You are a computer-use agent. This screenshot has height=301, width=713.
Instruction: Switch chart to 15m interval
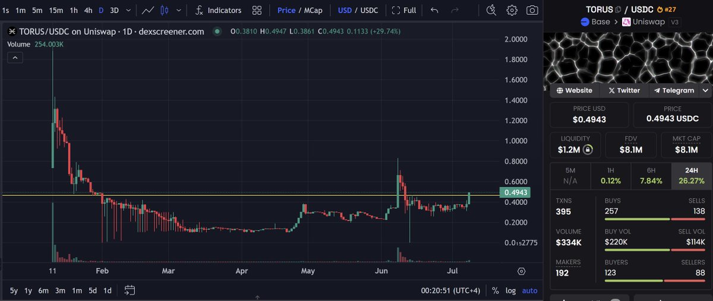point(56,10)
